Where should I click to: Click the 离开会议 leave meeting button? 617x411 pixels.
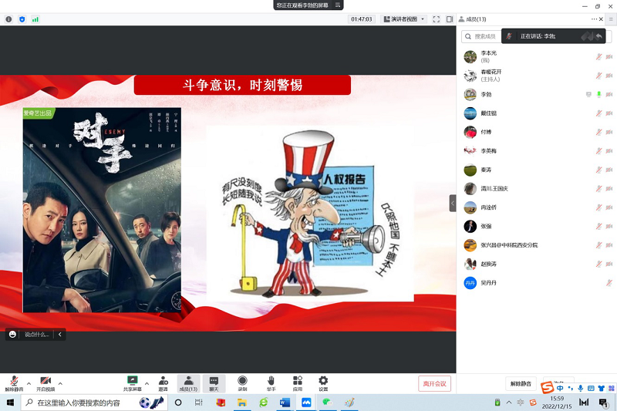pos(434,384)
